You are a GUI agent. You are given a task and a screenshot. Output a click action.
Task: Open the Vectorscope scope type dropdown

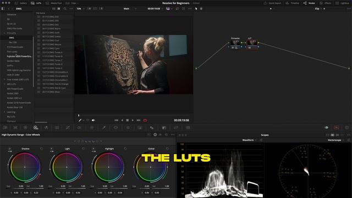(x=335, y=140)
